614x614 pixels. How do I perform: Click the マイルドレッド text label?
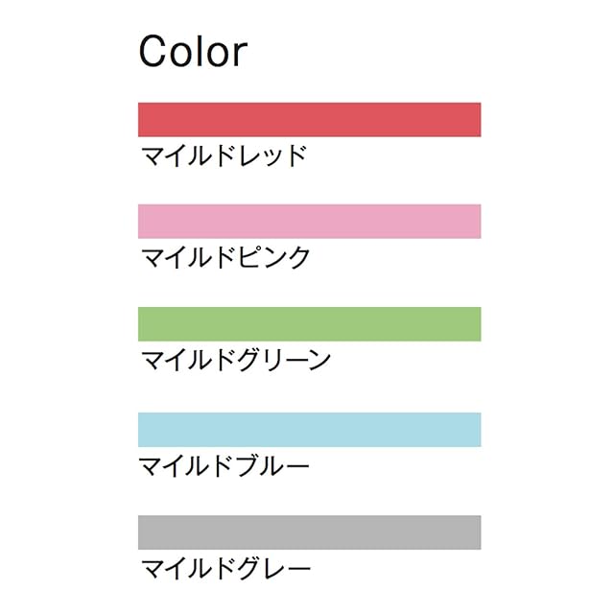pos(224,155)
